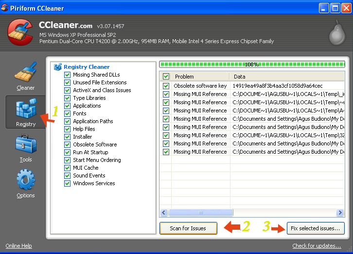Click Check for updates link
Image resolution: width=353 pixels, height=254 pixels.
coord(317,246)
